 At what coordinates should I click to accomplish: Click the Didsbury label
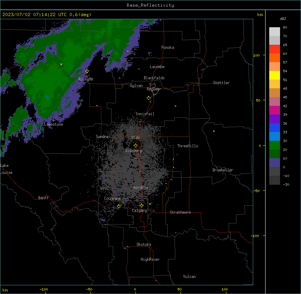[134, 150]
